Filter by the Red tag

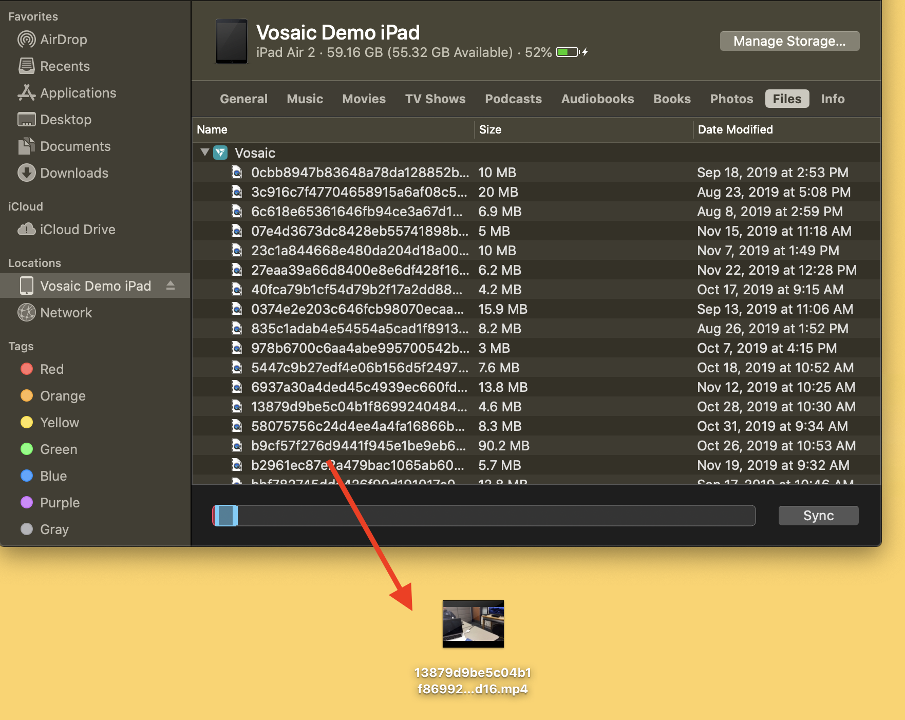[x=42, y=369]
